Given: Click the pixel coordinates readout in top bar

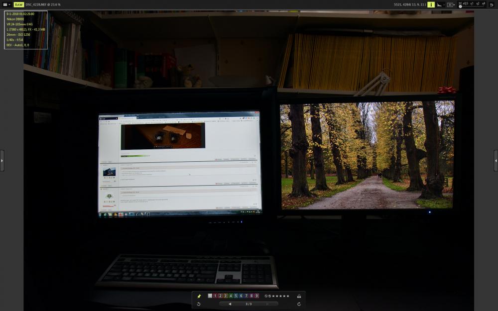Looking at the screenshot, I should tap(410, 5).
